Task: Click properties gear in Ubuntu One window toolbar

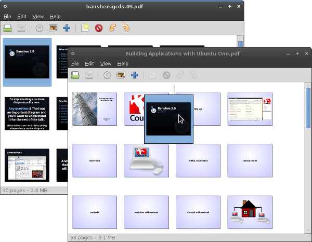Action: point(107,75)
